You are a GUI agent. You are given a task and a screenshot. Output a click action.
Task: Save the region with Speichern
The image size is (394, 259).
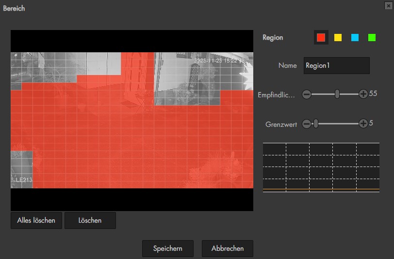pos(167,248)
